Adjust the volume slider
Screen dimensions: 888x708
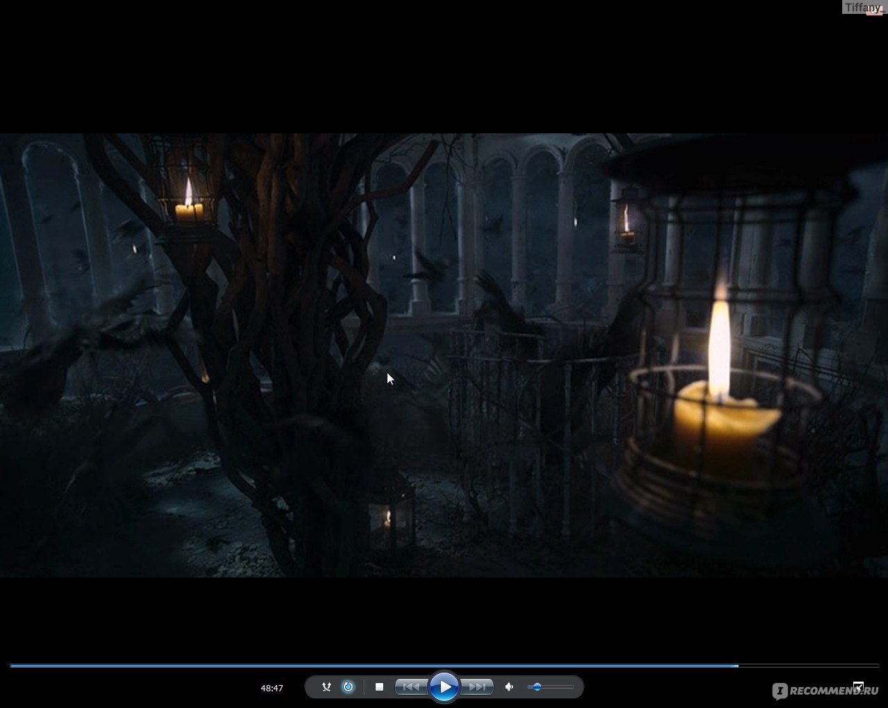click(551, 687)
